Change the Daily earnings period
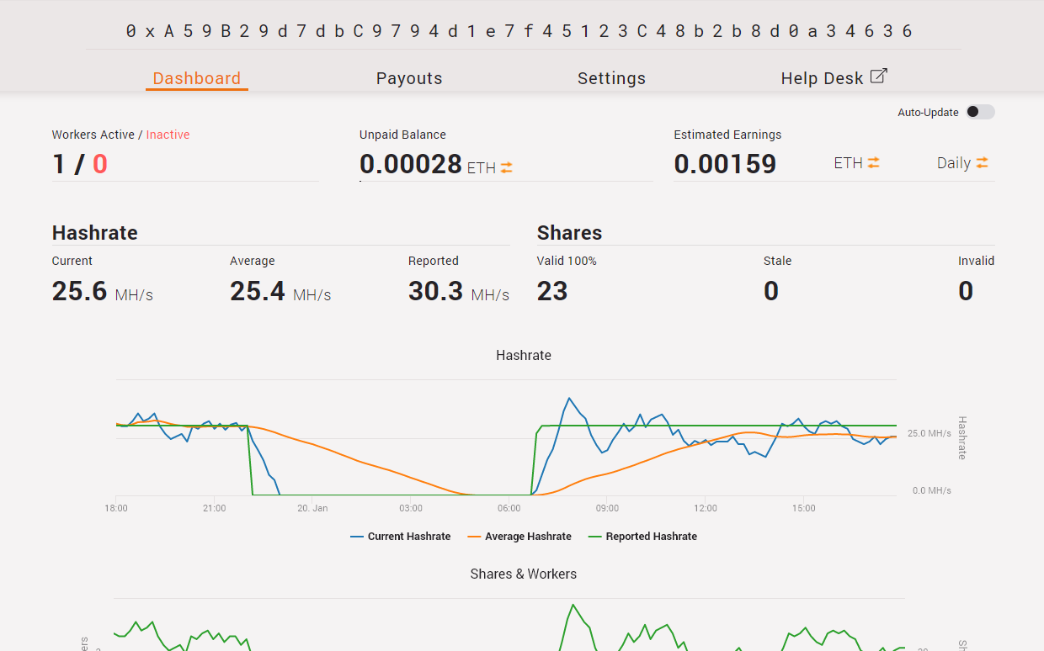This screenshot has width=1044, height=651. (954, 163)
